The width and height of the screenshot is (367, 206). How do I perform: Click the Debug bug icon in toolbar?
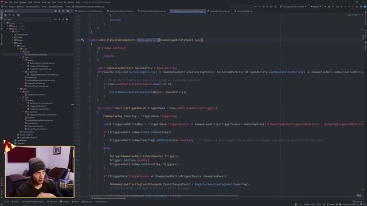click(329, 7)
